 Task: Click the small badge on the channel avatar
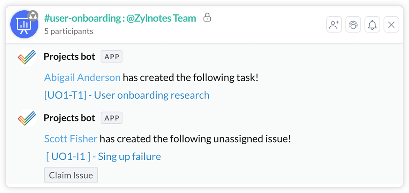click(x=33, y=16)
